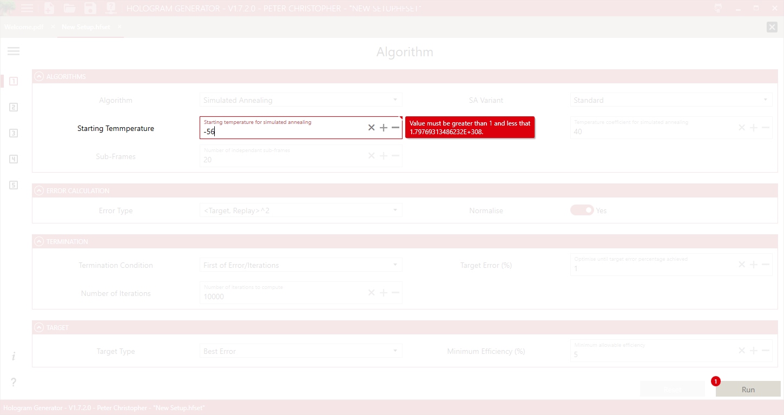
Task: Open the info page icon in sidebar
Action: (x=14, y=357)
